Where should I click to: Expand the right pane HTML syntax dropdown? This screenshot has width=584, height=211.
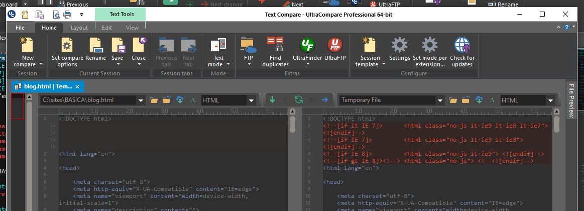coord(551,100)
